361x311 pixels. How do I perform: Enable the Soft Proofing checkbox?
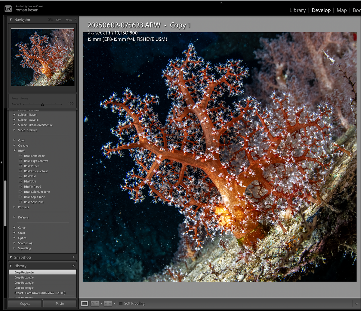point(121,304)
